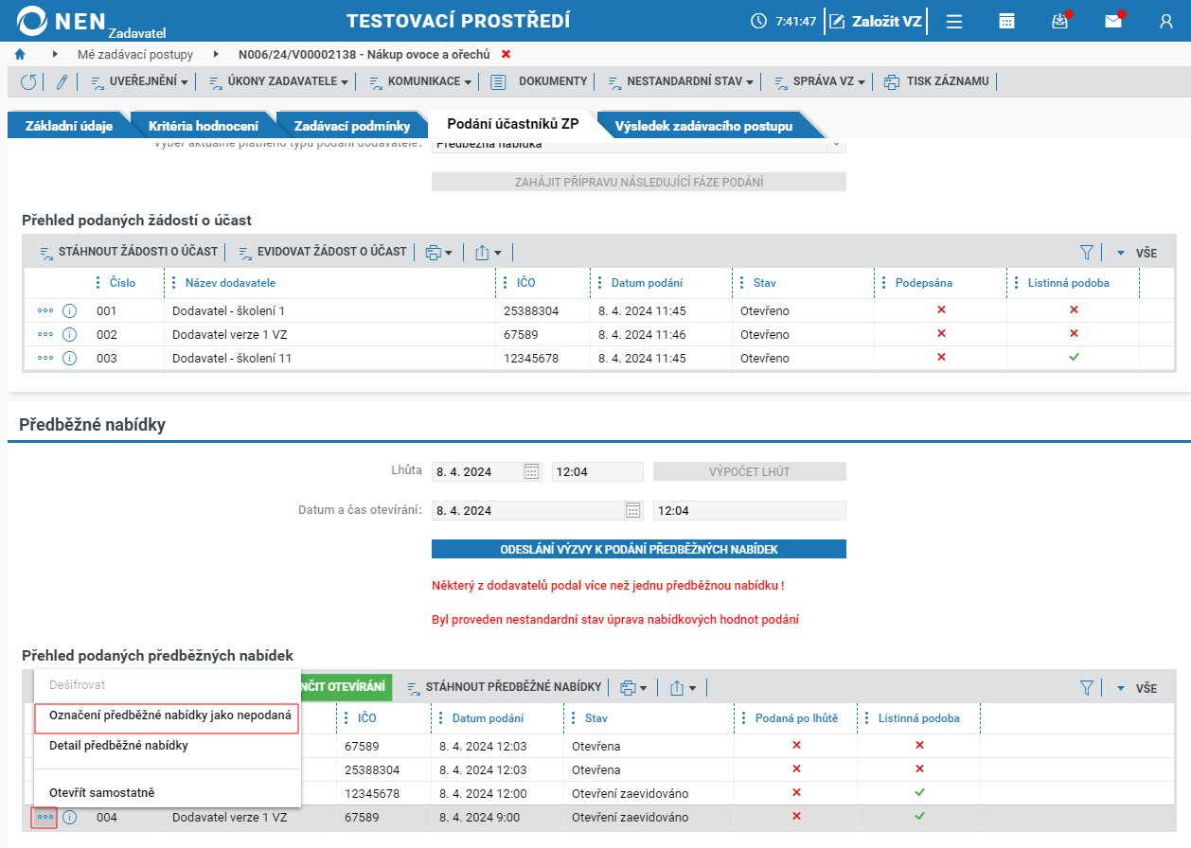Click the clock icon in header

pyautogui.click(x=758, y=21)
